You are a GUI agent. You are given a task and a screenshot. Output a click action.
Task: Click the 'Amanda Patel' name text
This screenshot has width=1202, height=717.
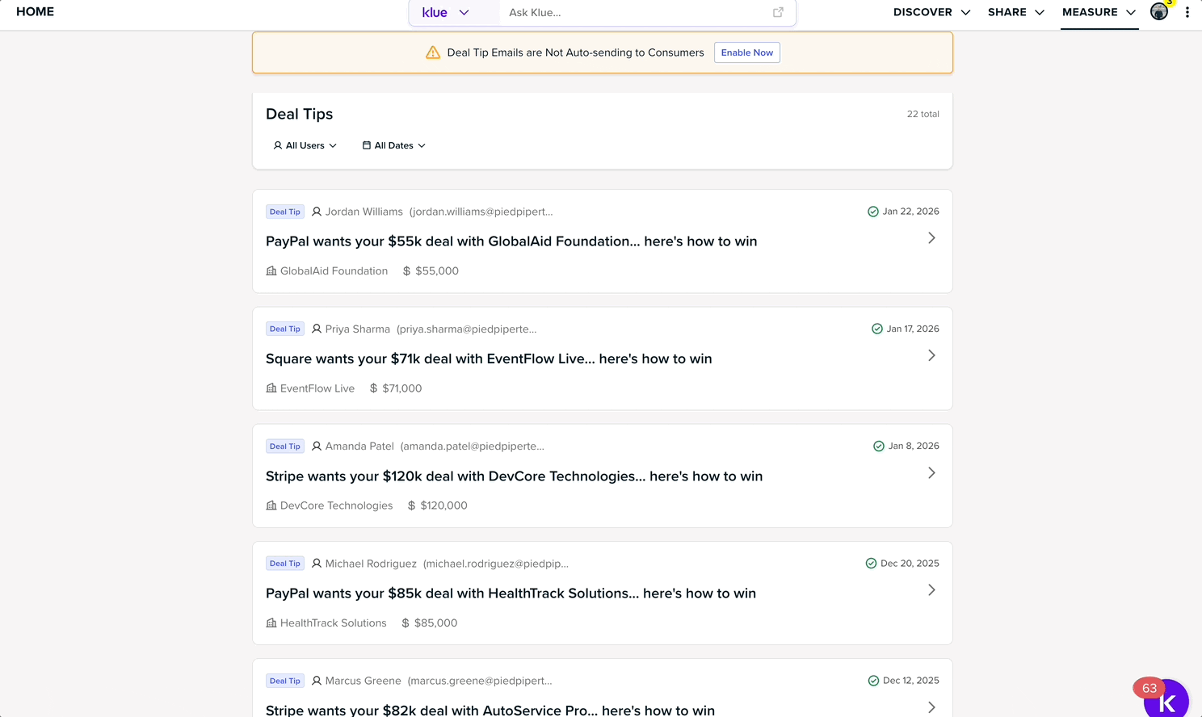[x=359, y=447]
